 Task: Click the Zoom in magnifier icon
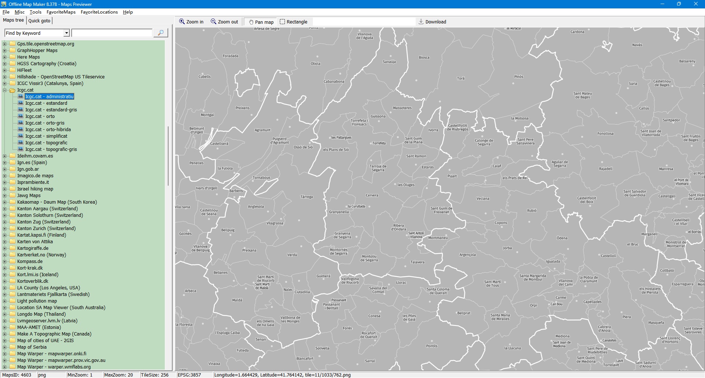coord(182,22)
